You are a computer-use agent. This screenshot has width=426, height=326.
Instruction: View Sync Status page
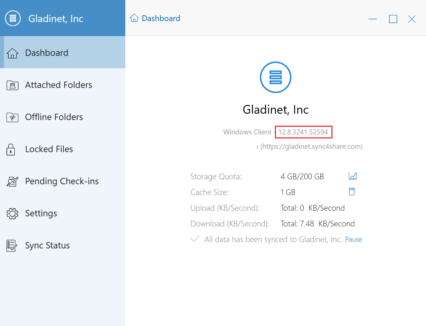tap(63, 245)
